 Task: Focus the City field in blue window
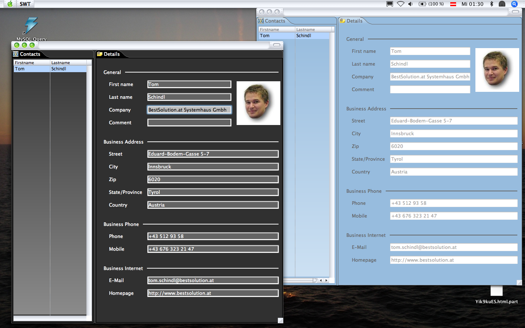pos(454,134)
